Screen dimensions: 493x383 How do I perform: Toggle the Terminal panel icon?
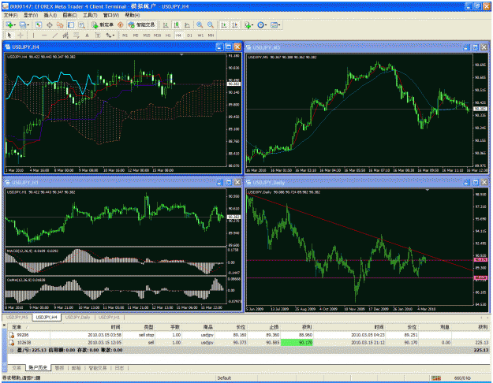71,24
